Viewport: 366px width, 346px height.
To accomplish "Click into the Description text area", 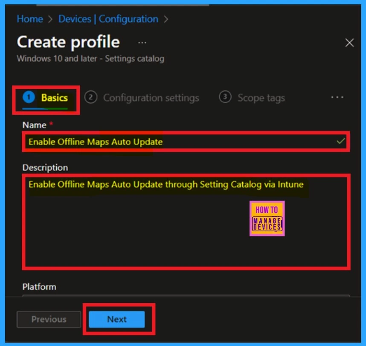I will tap(186, 222).
